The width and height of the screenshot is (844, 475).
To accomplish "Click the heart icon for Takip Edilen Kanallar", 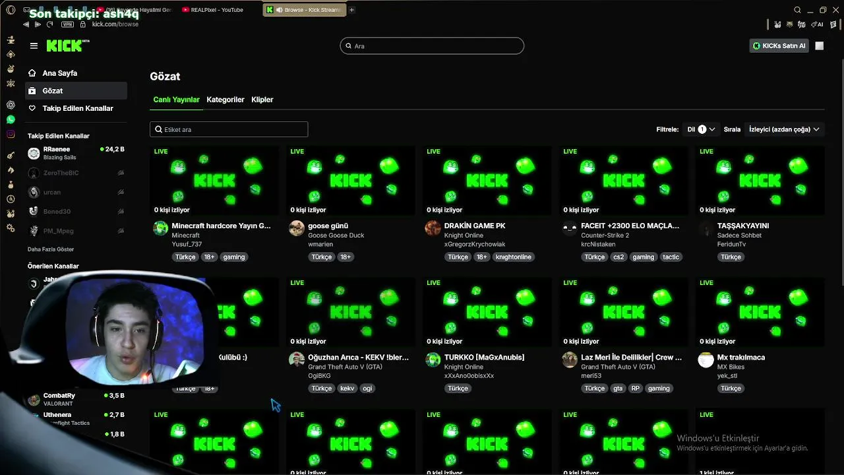I will 32,108.
